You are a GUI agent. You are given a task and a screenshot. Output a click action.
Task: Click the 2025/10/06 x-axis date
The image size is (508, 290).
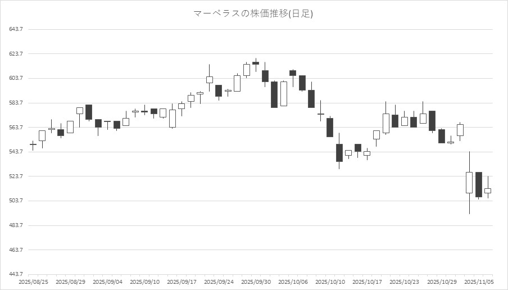293,281
